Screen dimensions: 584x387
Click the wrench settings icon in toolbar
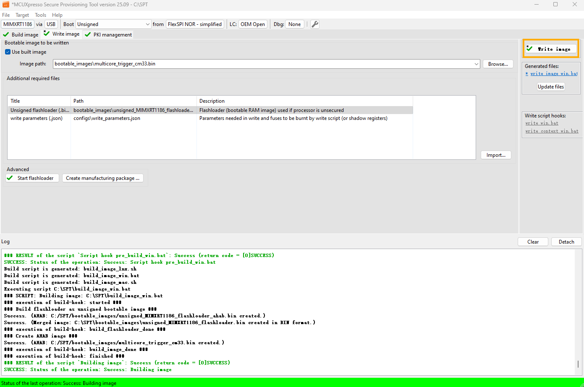314,24
